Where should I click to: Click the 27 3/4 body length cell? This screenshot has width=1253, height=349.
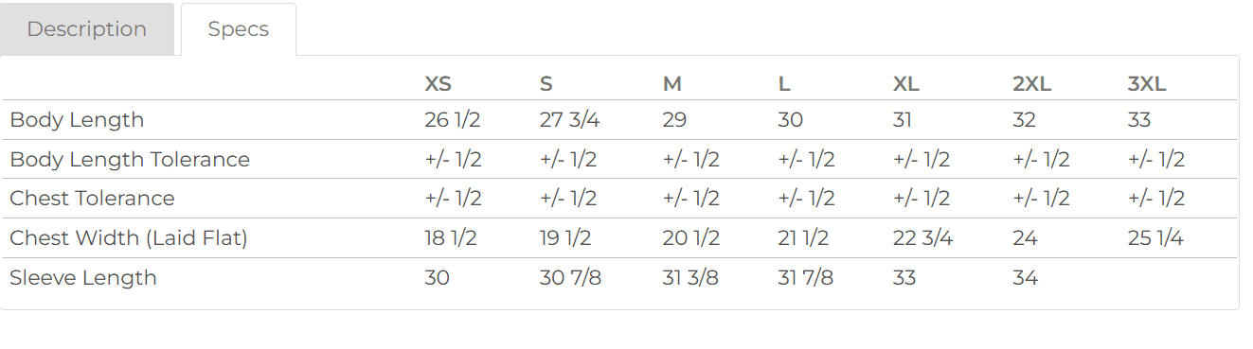569,120
